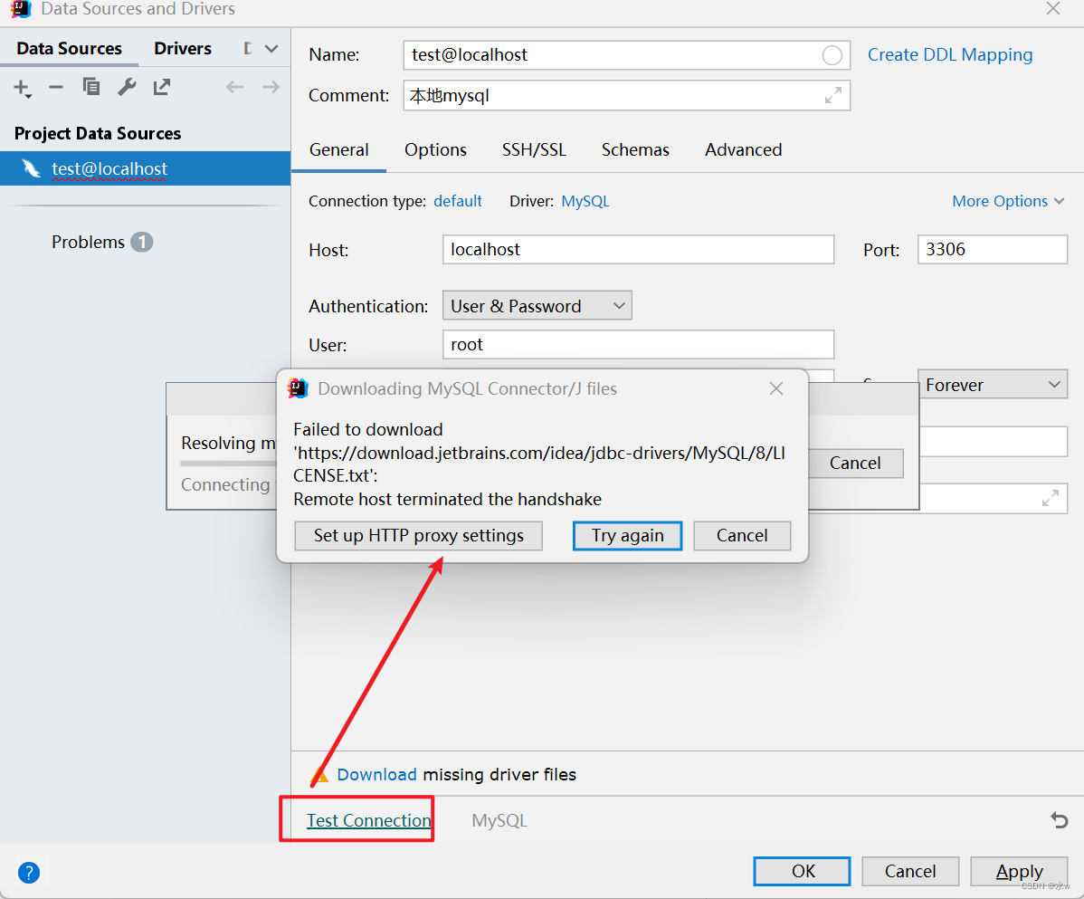Screen dimensions: 1084x899
Task: Open the Authentication type dropdown
Action: [x=537, y=306]
